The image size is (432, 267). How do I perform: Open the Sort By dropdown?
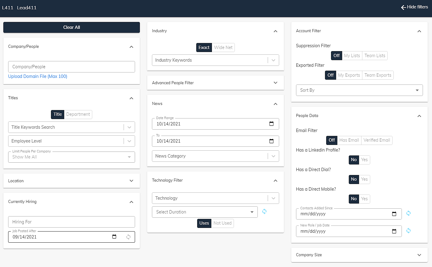[x=359, y=90]
